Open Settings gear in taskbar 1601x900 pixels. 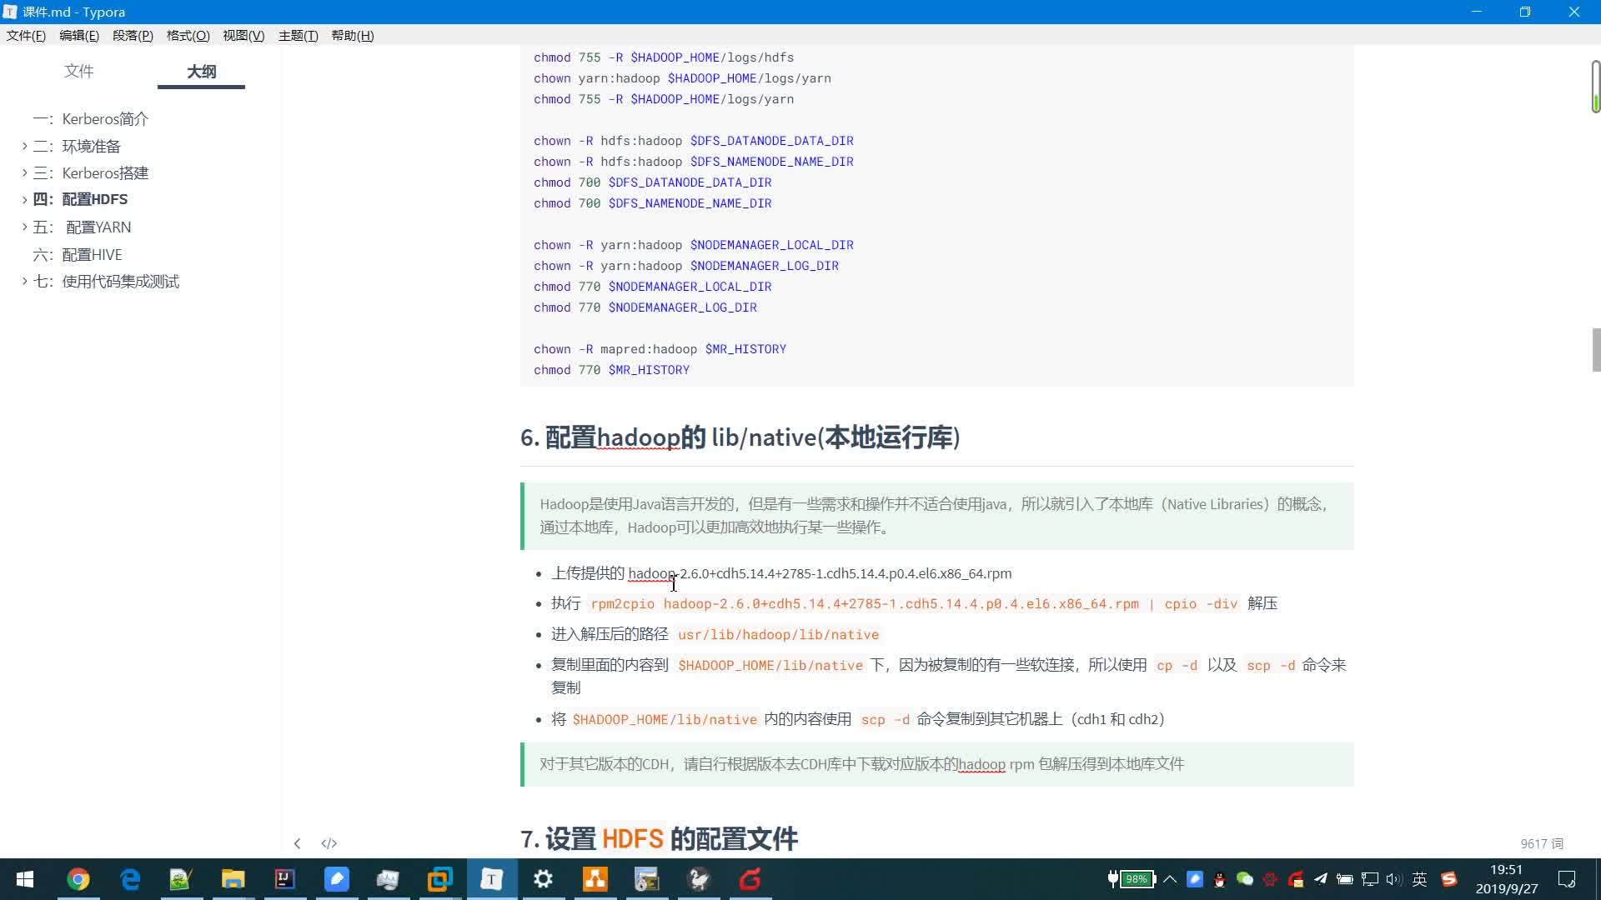pyautogui.click(x=543, y=879)
